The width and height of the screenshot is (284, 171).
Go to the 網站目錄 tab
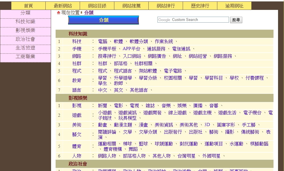97,6
